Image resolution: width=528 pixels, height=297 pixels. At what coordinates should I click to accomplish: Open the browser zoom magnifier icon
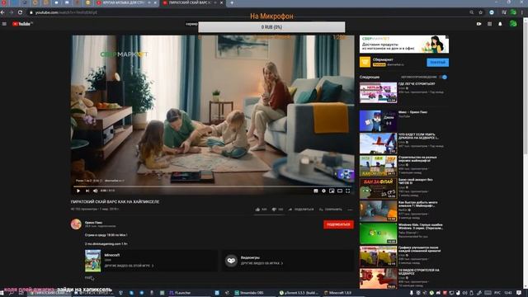[471, 12]
